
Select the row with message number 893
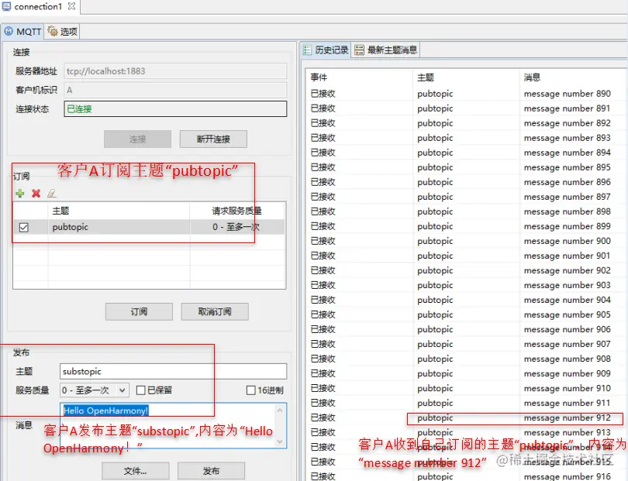click(466, 138)
